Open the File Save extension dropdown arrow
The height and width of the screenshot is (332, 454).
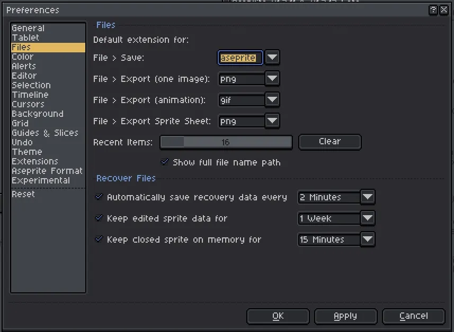tap(272, 58)
